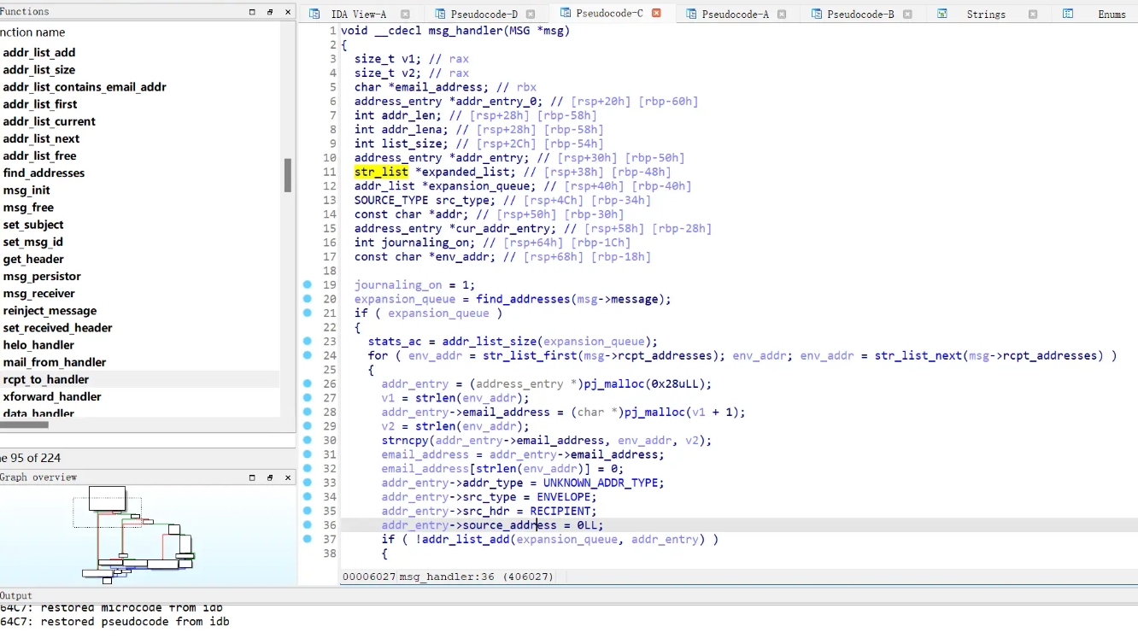Screen dimensions: 1138x644
Task: Switch to the IDA View-A tab
Action: coord(358,15)
